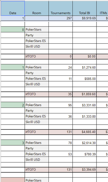
Task: Select the green date cell with 3
Action: point(13,143)
